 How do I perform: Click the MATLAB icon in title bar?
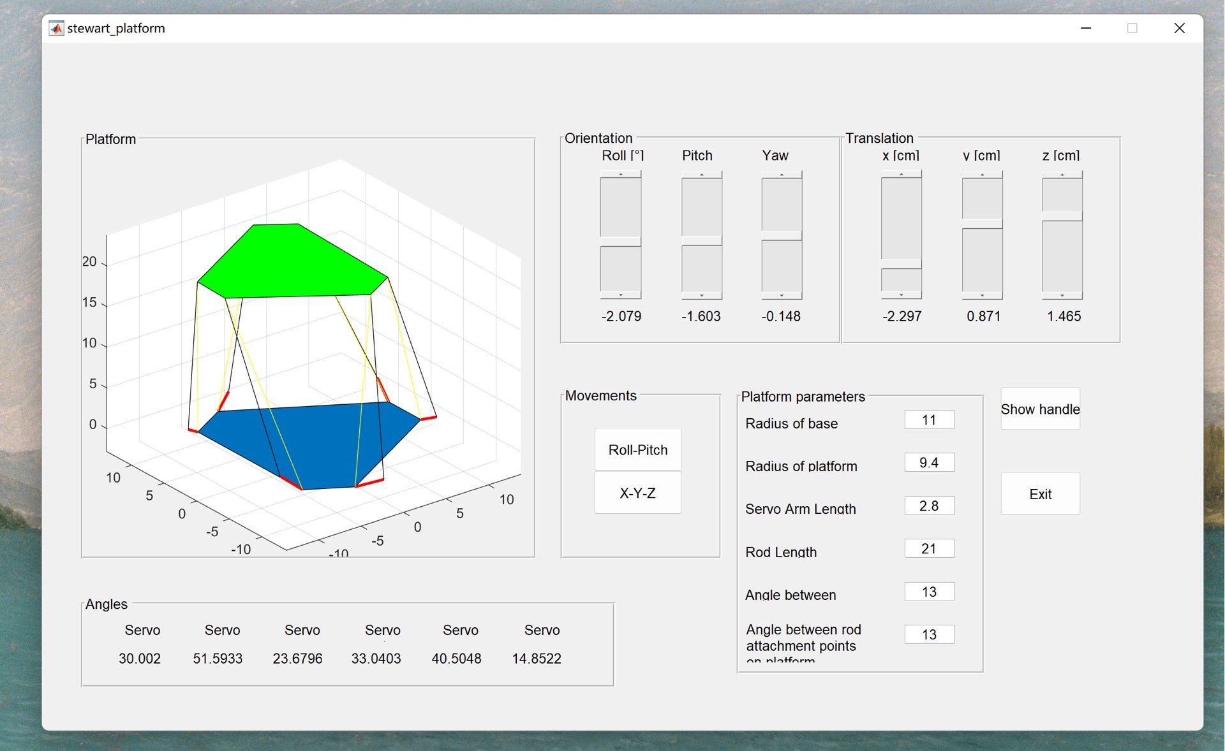pyautogui.click(x=57, y=28)
